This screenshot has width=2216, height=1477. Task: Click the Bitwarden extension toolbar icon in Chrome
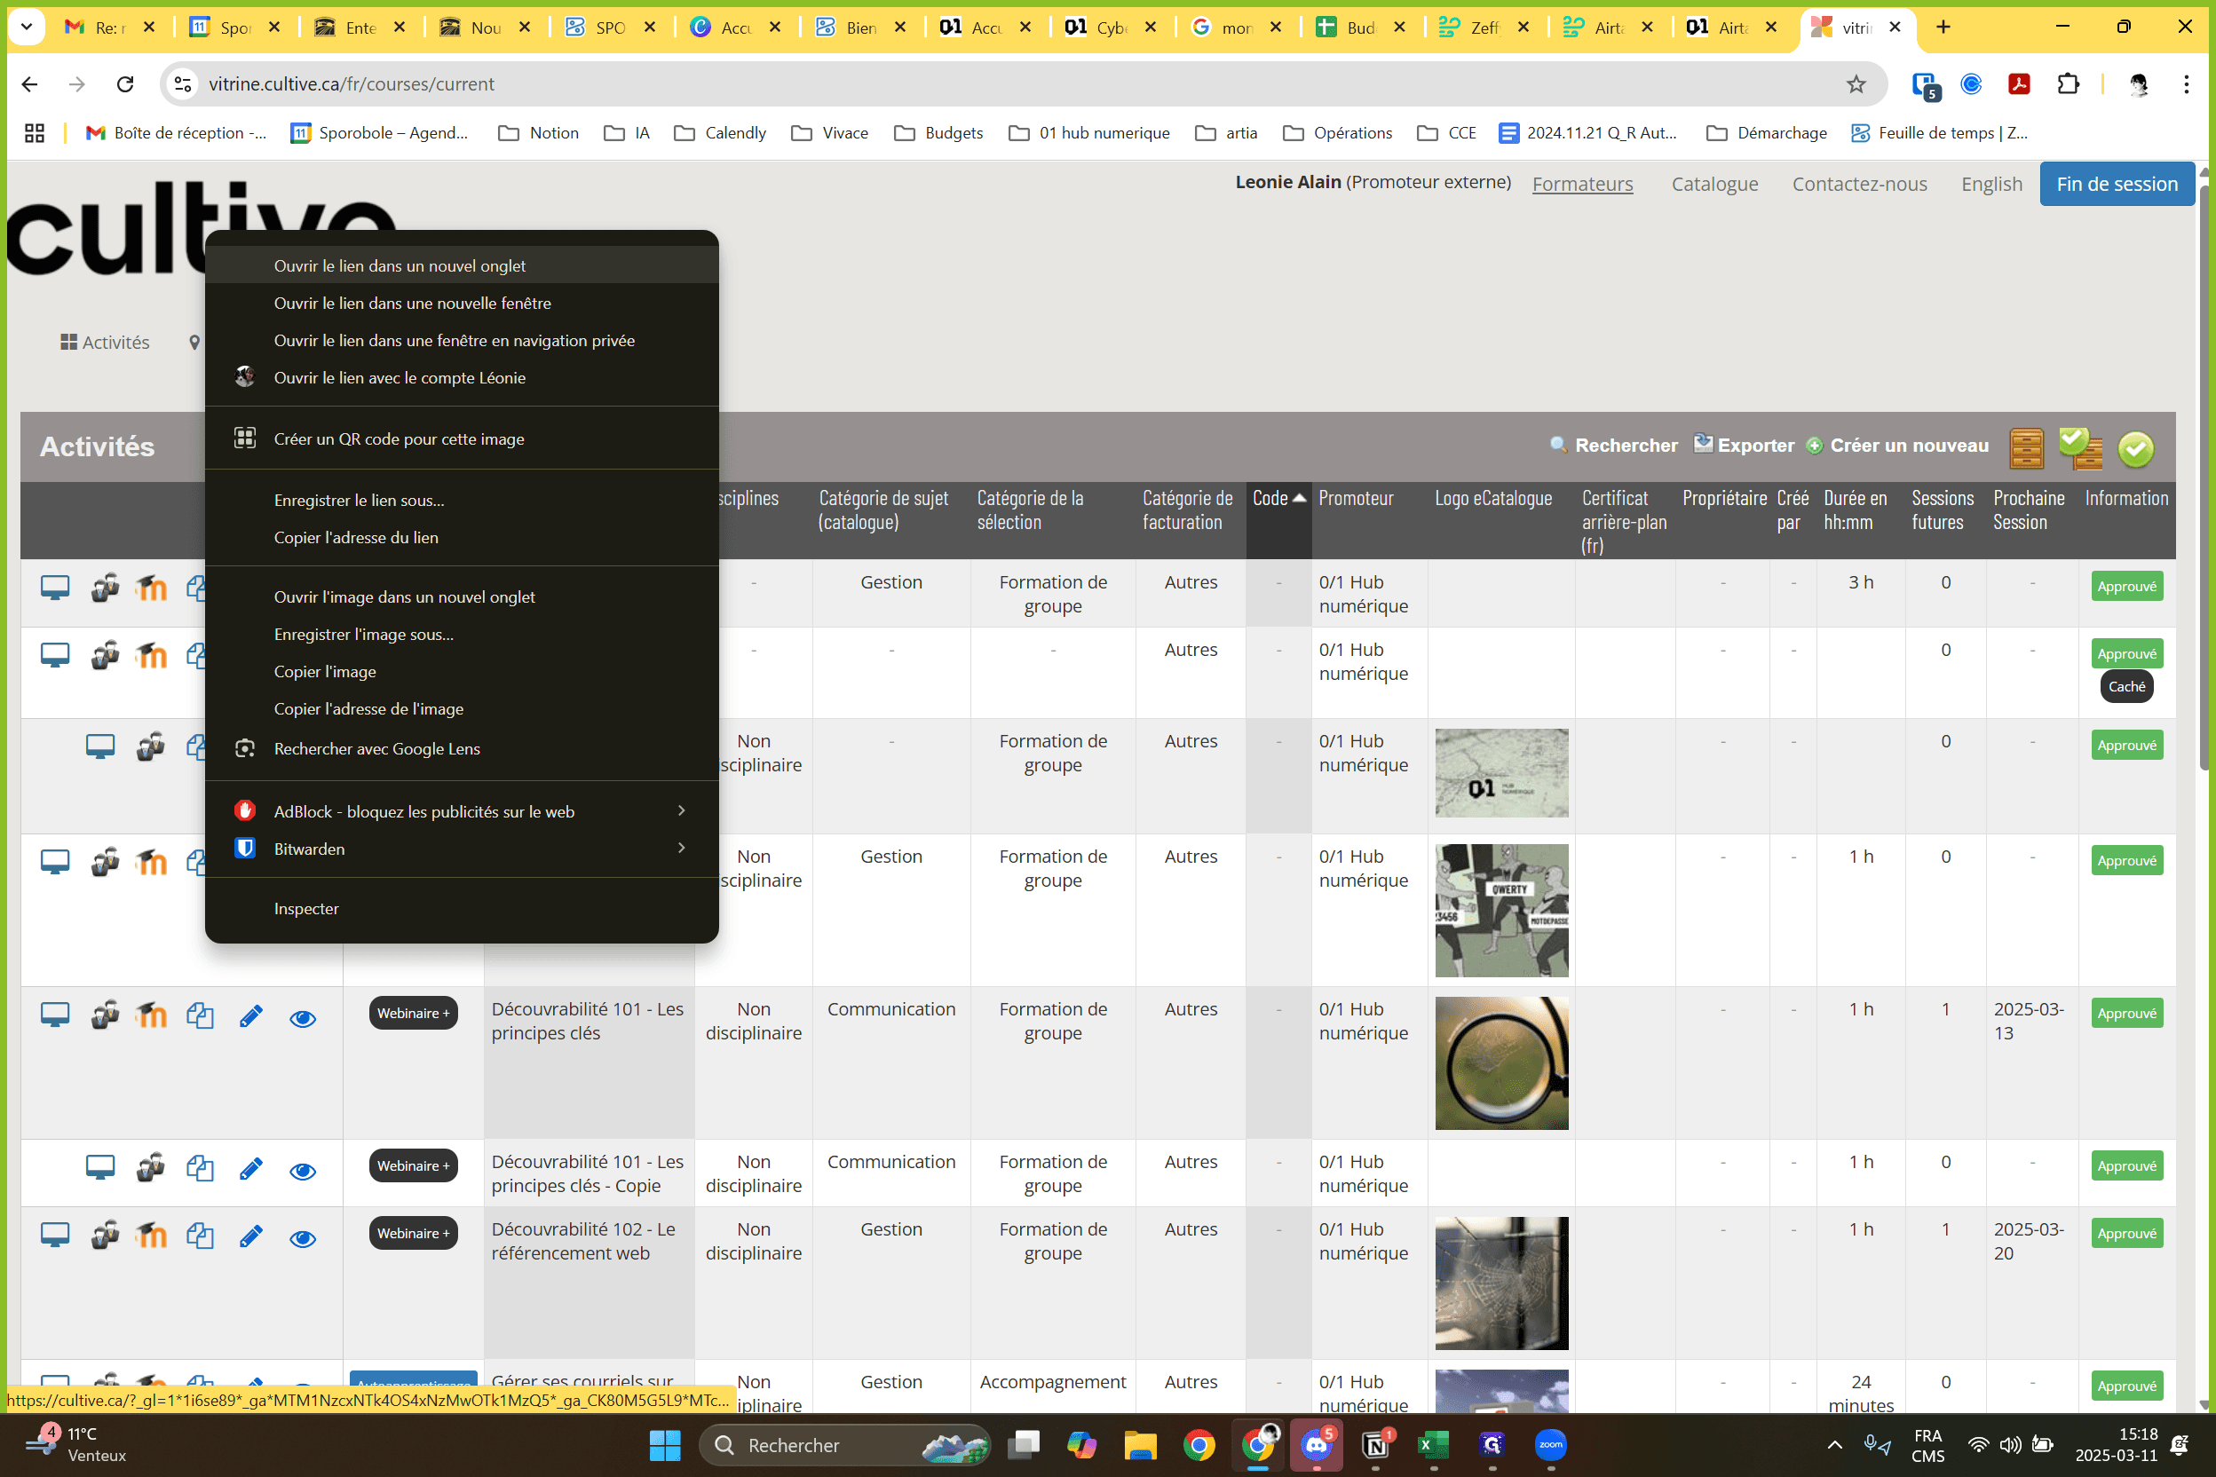(1925, 85)
